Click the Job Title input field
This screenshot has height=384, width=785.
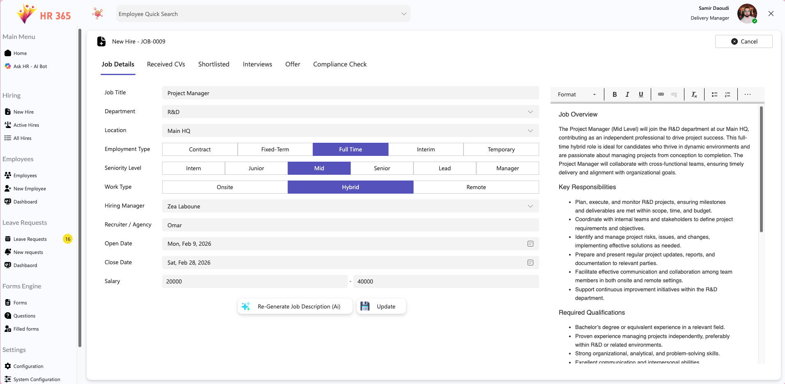click(350, 93)
